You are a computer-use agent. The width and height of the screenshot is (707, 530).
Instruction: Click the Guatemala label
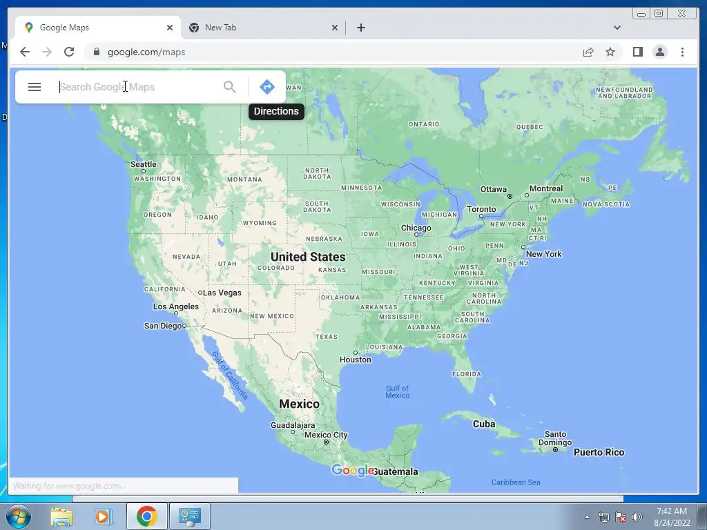pos(396,472)
